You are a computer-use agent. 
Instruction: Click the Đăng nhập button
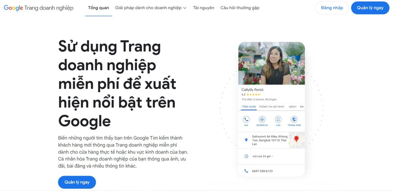(332, 8)
